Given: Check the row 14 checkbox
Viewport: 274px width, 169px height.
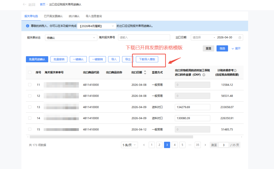Looking at the screenshot, I should [30, 118].
